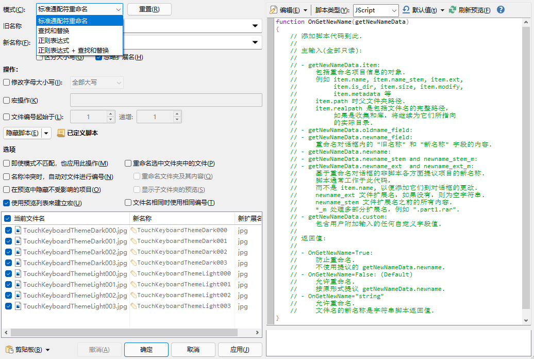Click the Apply button

coord(240,349)
